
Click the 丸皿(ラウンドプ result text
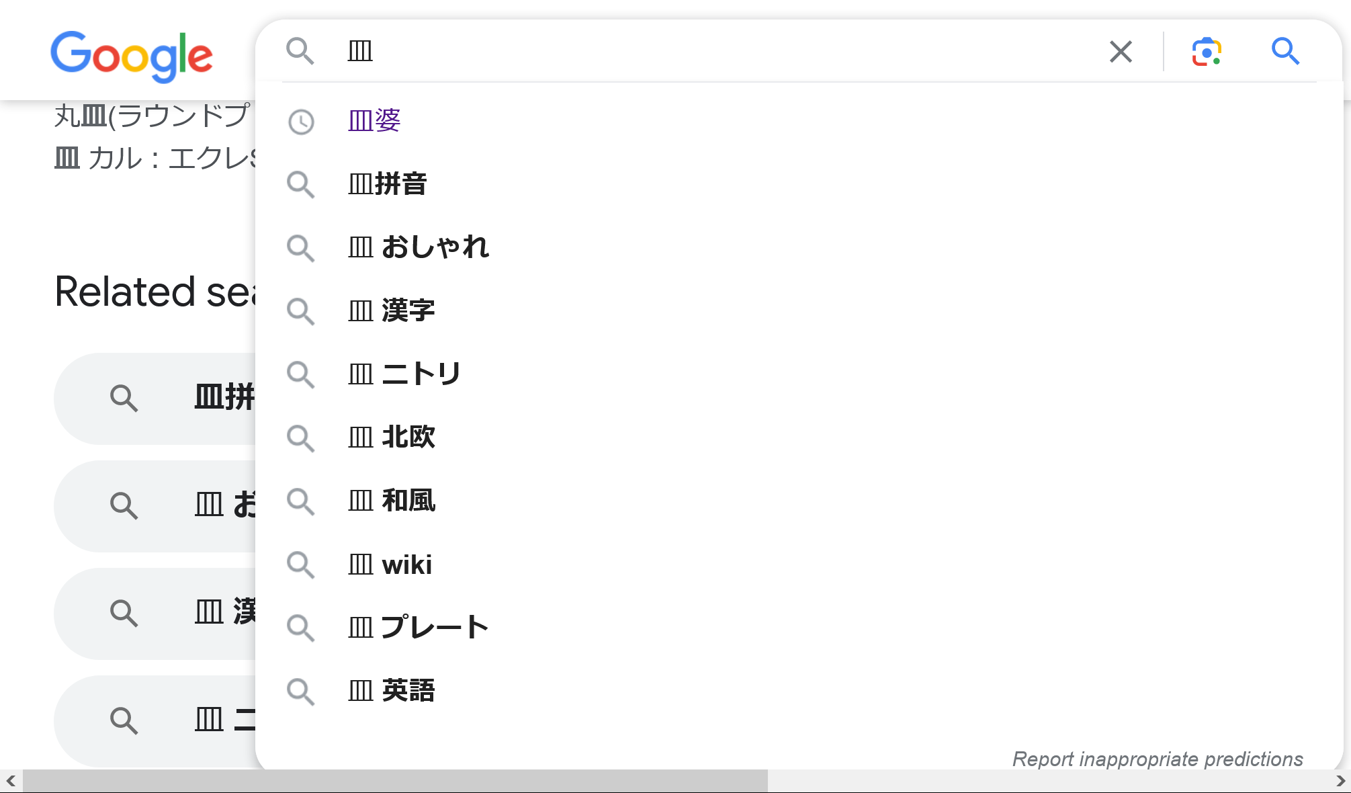(x=153, y=116)
